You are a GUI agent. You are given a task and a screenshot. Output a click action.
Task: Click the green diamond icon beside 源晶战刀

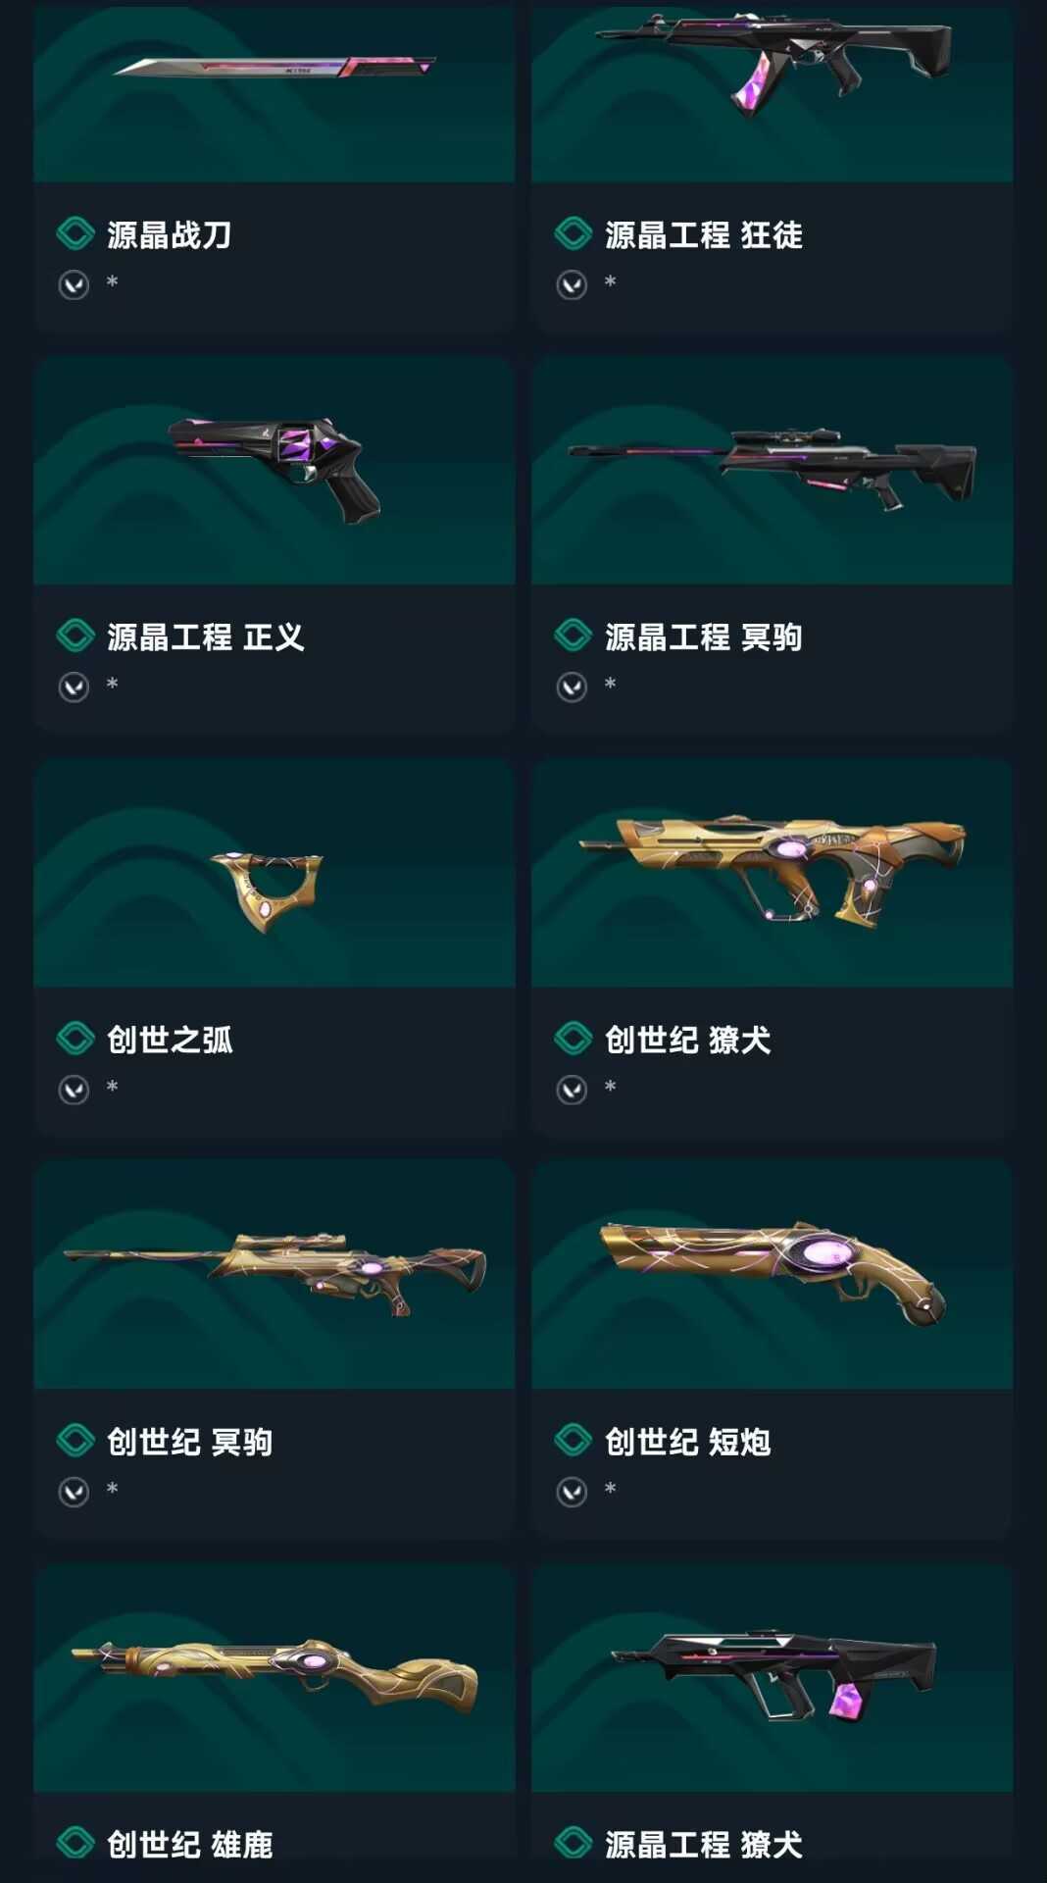[x=75, y=234]
